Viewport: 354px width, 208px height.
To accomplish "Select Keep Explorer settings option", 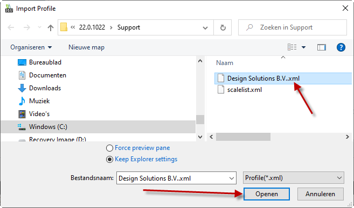I will (142, 159).
